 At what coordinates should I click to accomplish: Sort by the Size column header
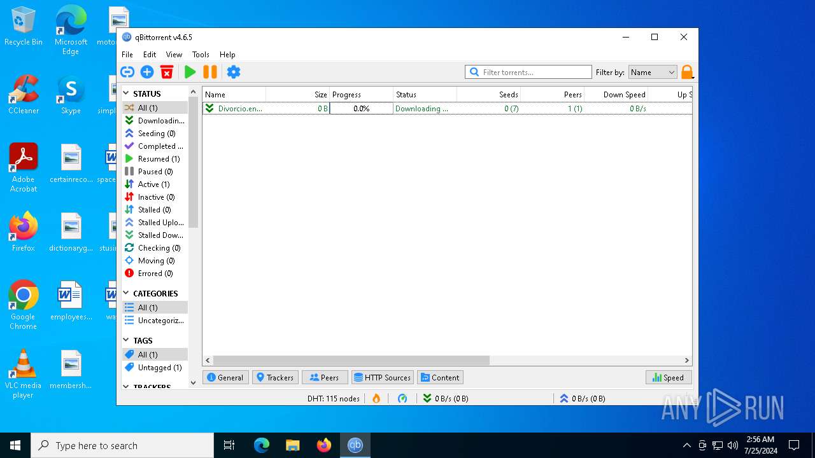[297, 94]
